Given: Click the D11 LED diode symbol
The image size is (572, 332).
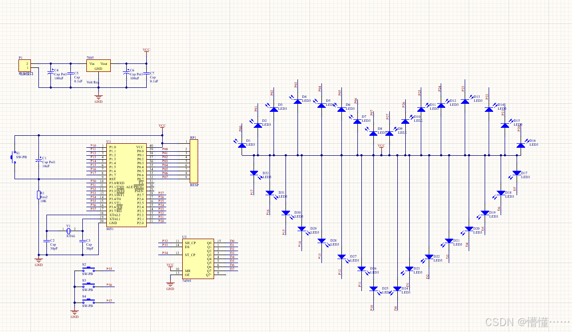Looking at the screenshot, I should (x=421, y=108).
